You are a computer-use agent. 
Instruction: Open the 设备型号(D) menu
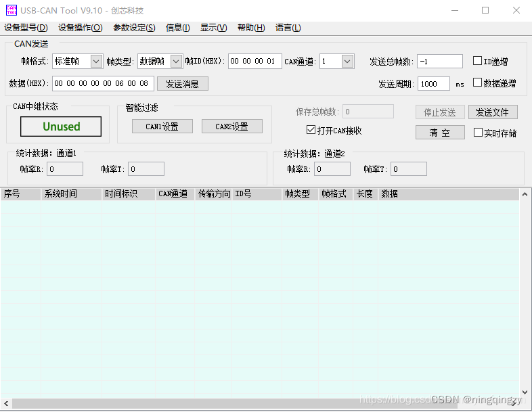tap(26, 28)
